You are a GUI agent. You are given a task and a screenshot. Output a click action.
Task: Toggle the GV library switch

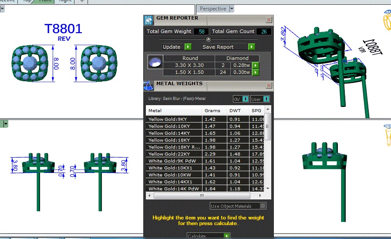click(x=246, y=99)
